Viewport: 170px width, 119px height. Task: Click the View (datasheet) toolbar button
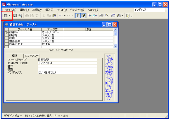[6, 16]
